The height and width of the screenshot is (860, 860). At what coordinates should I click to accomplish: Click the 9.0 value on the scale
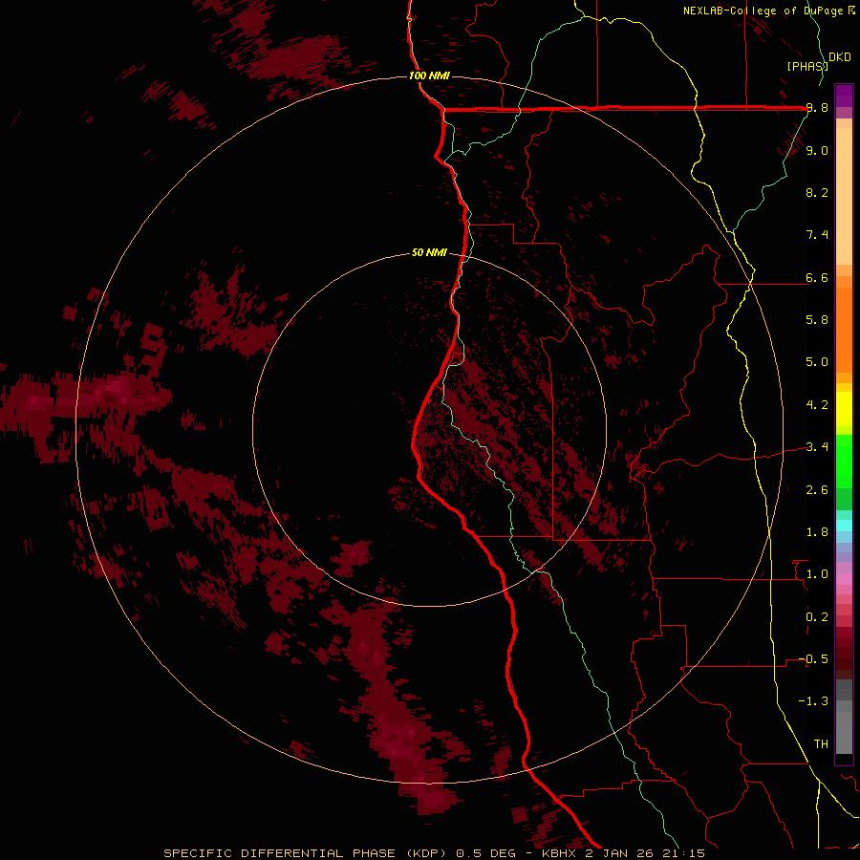tap(817, 150)
